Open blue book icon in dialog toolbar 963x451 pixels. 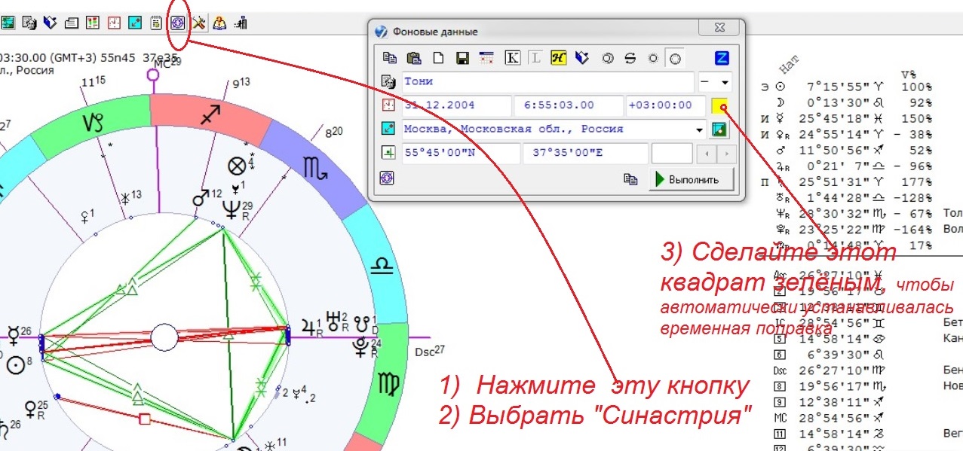[581, 57]
